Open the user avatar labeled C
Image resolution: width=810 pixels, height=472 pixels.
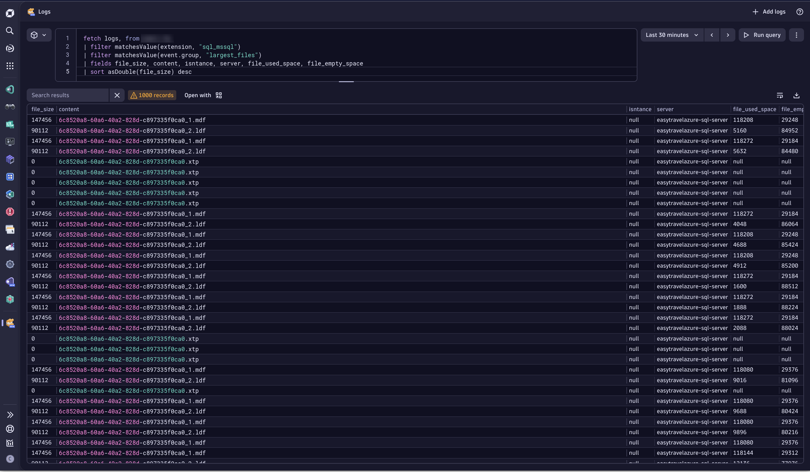pos(10,459)
